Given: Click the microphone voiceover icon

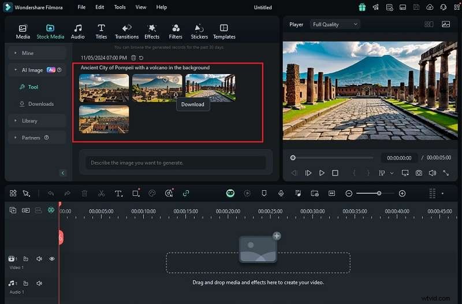Looking at the screenshot, I should (x=281, y=194).
